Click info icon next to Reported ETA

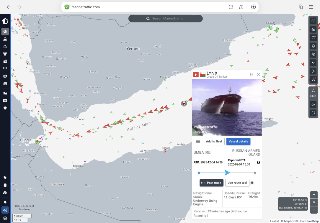click(x=258, y=163)
